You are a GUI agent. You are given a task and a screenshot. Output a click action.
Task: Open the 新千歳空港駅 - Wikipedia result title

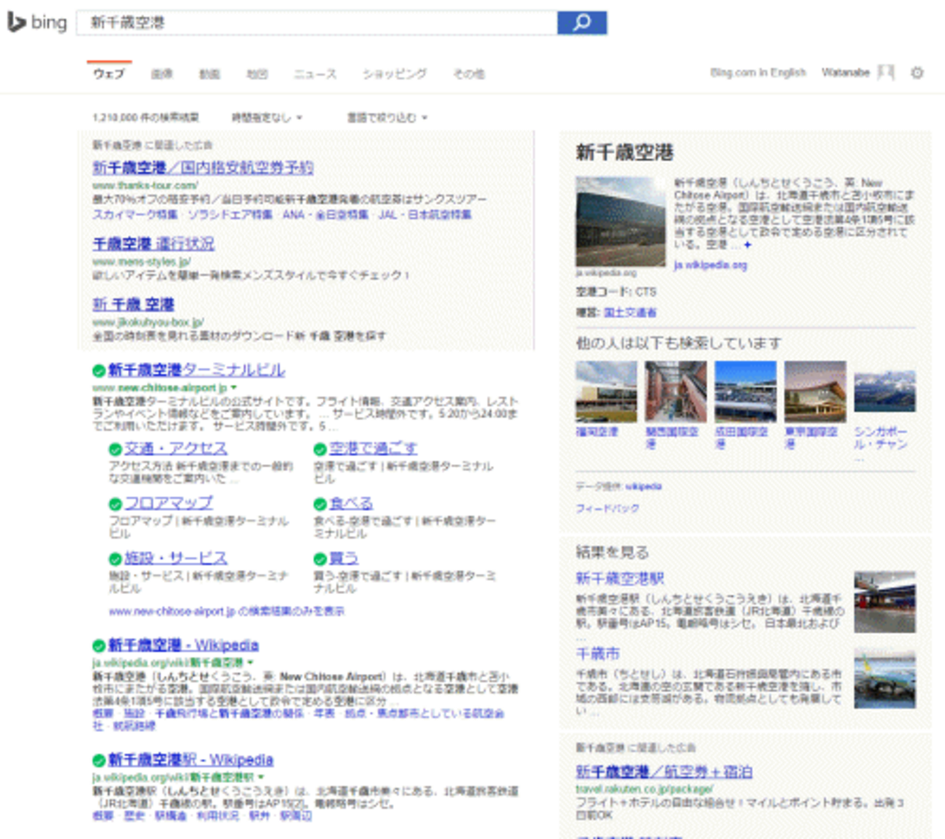190,760
